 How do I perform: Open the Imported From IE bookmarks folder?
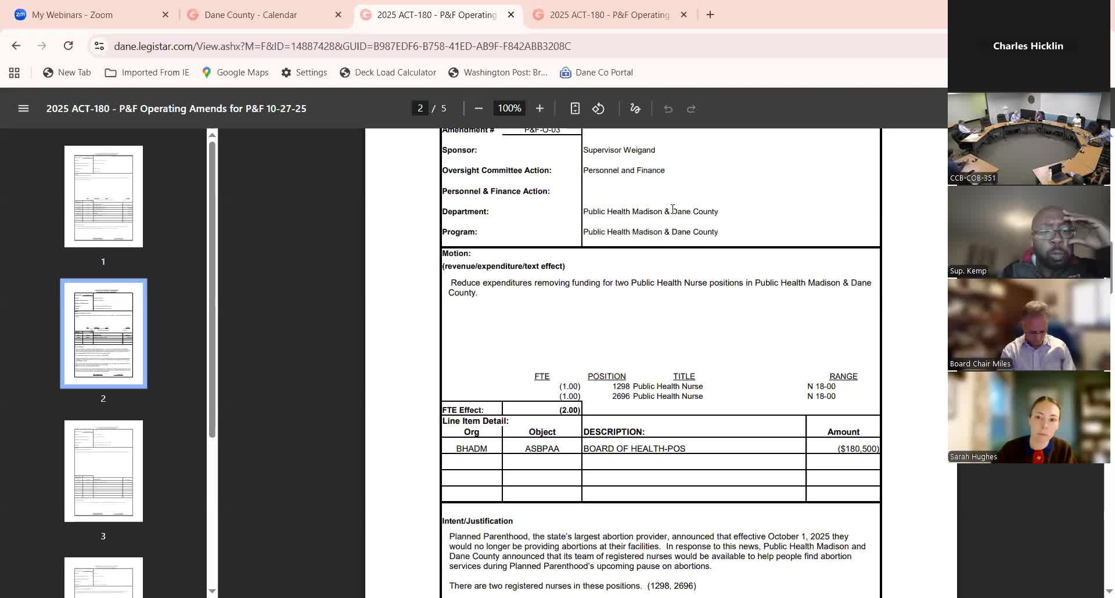tap(147, 73)
